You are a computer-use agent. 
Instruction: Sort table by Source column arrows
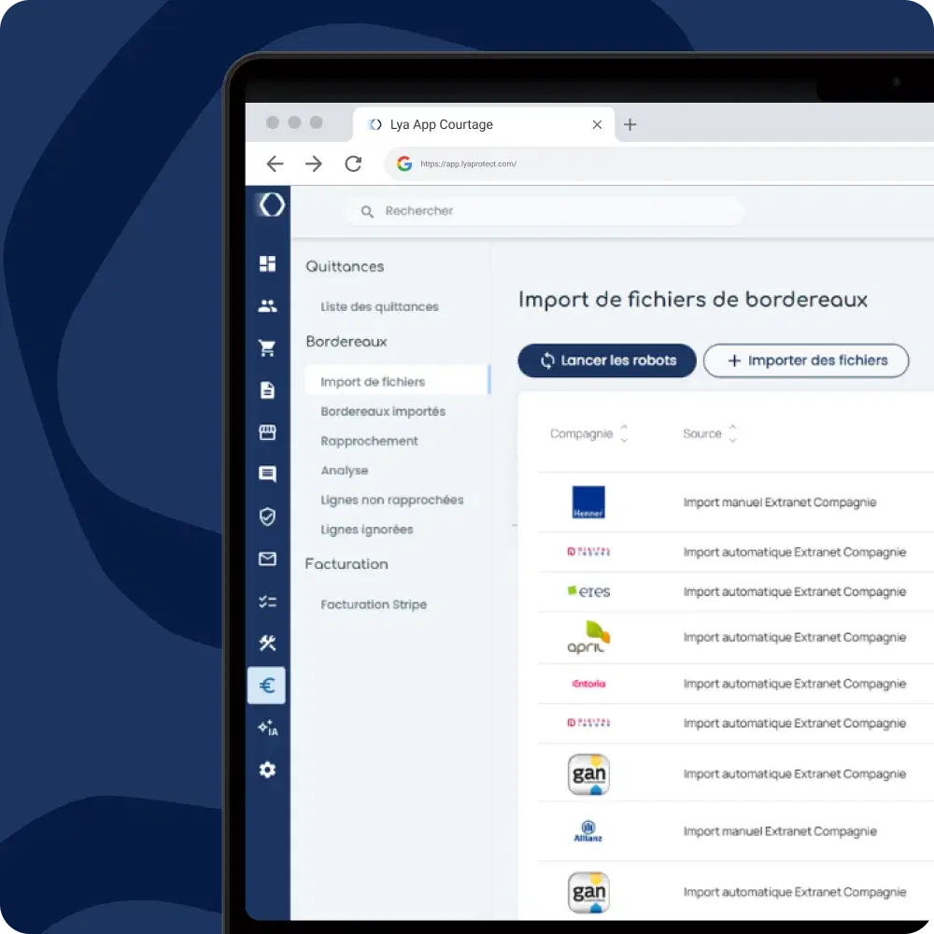[x=732, y=433]
